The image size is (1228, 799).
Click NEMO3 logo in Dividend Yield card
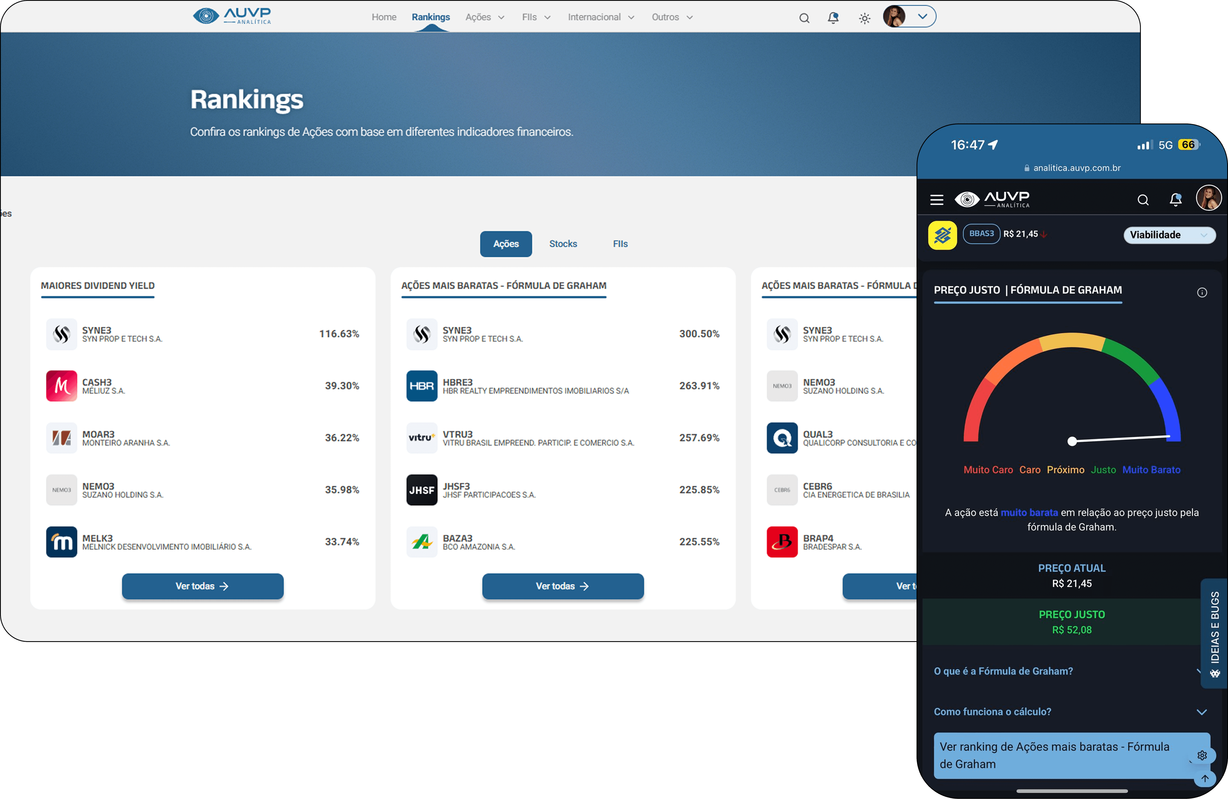coord(61,490)
